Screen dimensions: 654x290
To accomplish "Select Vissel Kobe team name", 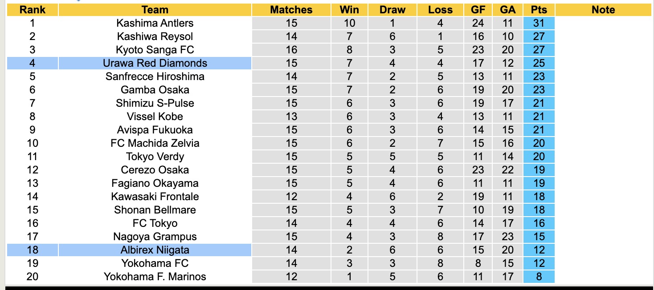I will (155, 117).
